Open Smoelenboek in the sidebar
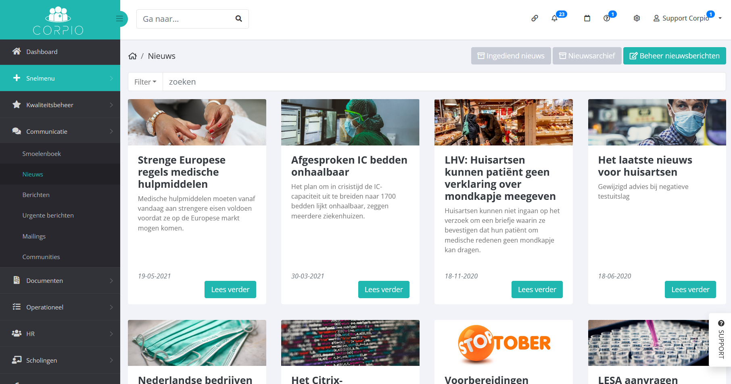 [x=42, y=154]
